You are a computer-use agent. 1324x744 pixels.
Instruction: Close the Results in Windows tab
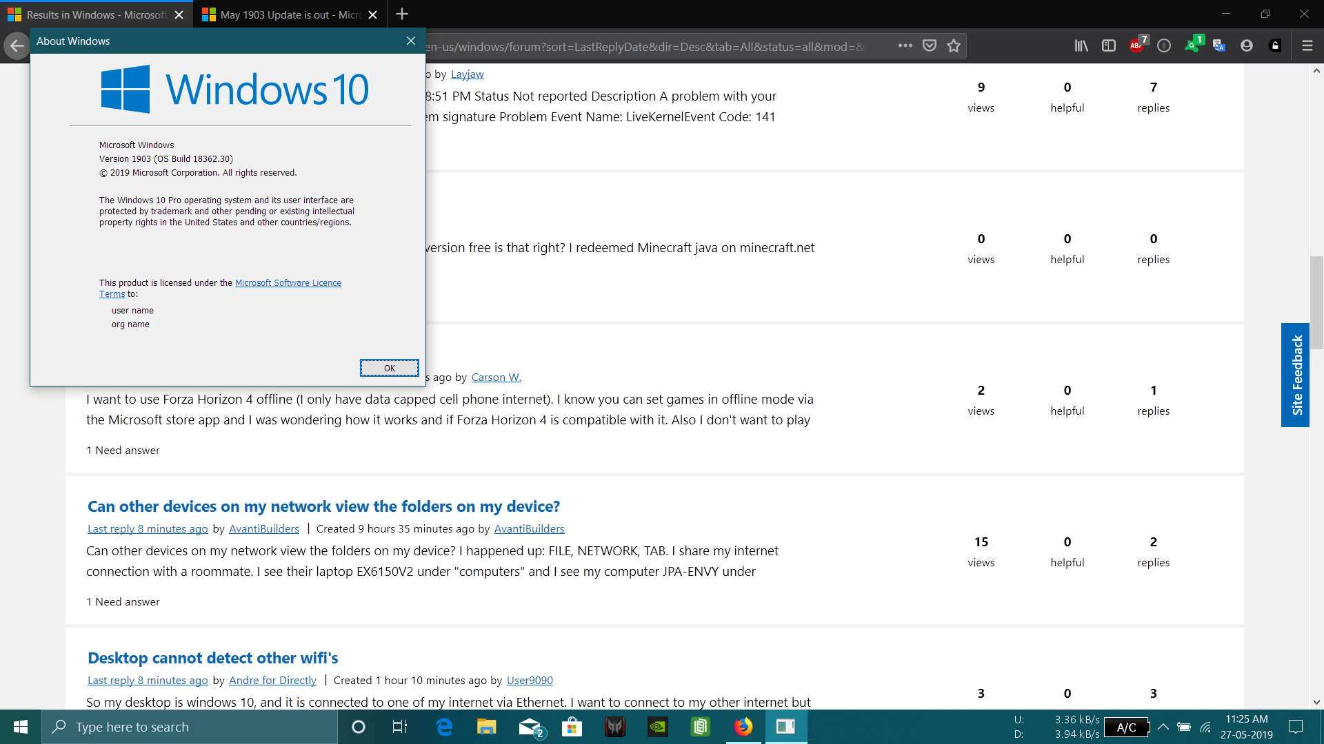pyautogui.click(x=179, y=14)
